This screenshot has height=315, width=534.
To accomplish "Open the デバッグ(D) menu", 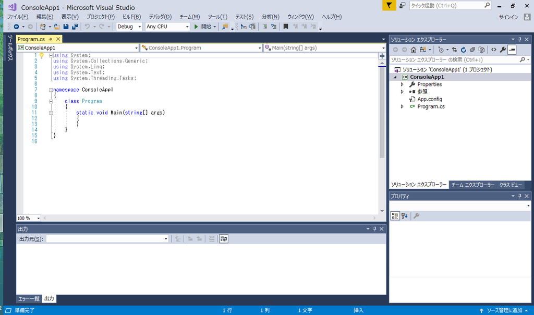I will click(160, 17).
